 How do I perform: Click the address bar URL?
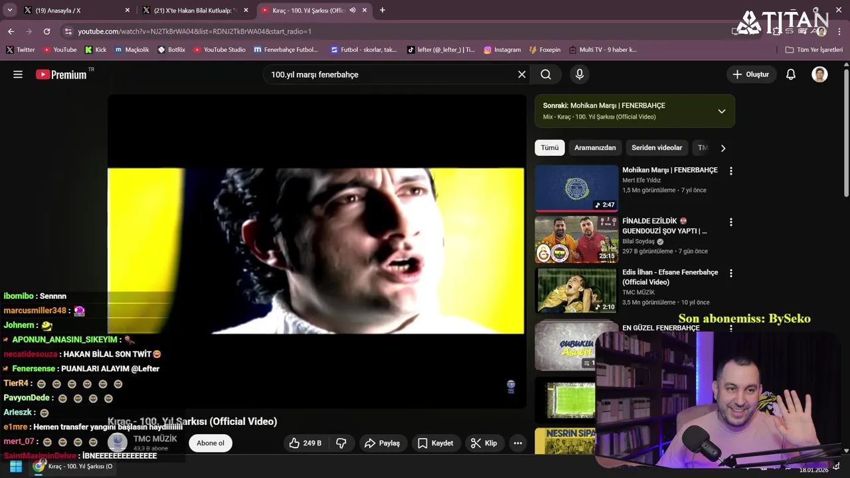pos(195,31)
